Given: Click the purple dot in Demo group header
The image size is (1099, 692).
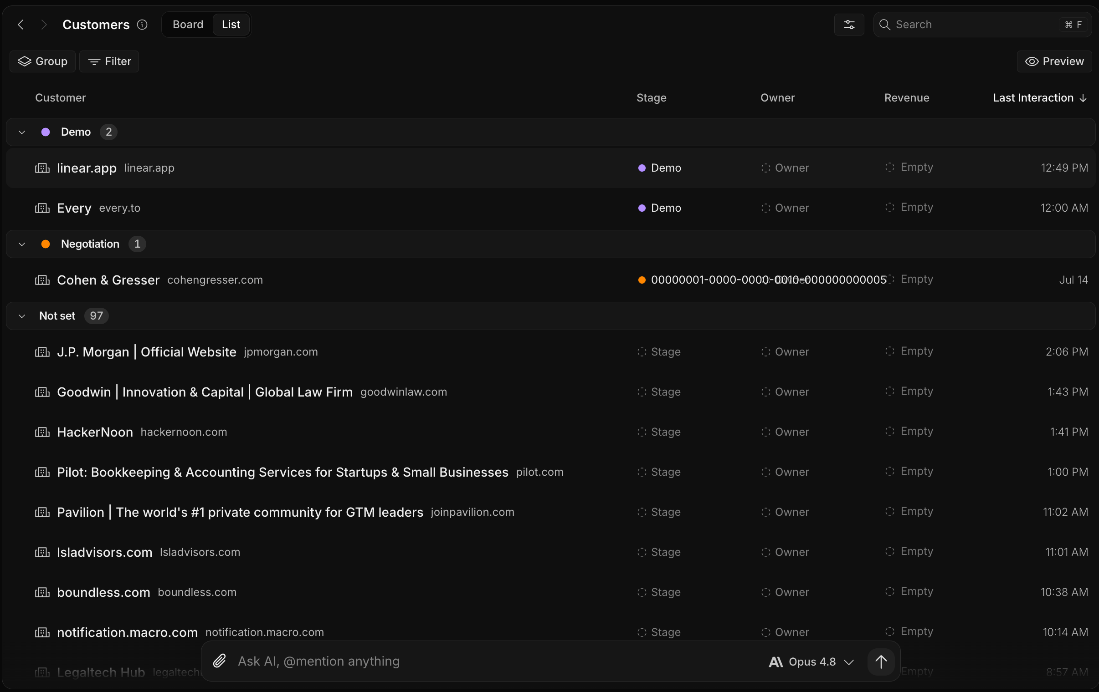Looking at the screenshot, I should 46,132.
